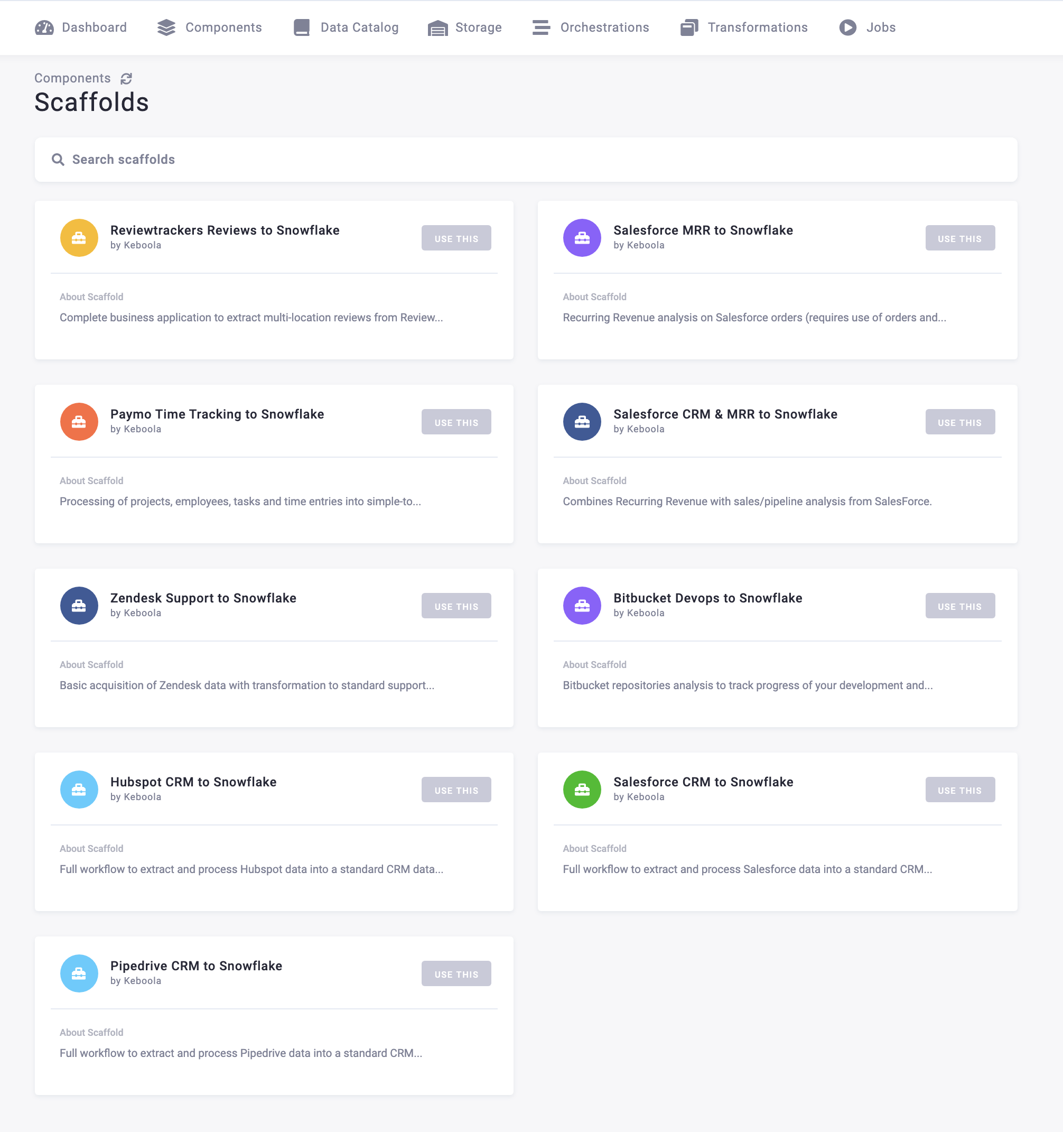
Task: Click the light blue Hubspot CRM icon
Action: coord(79,790)
